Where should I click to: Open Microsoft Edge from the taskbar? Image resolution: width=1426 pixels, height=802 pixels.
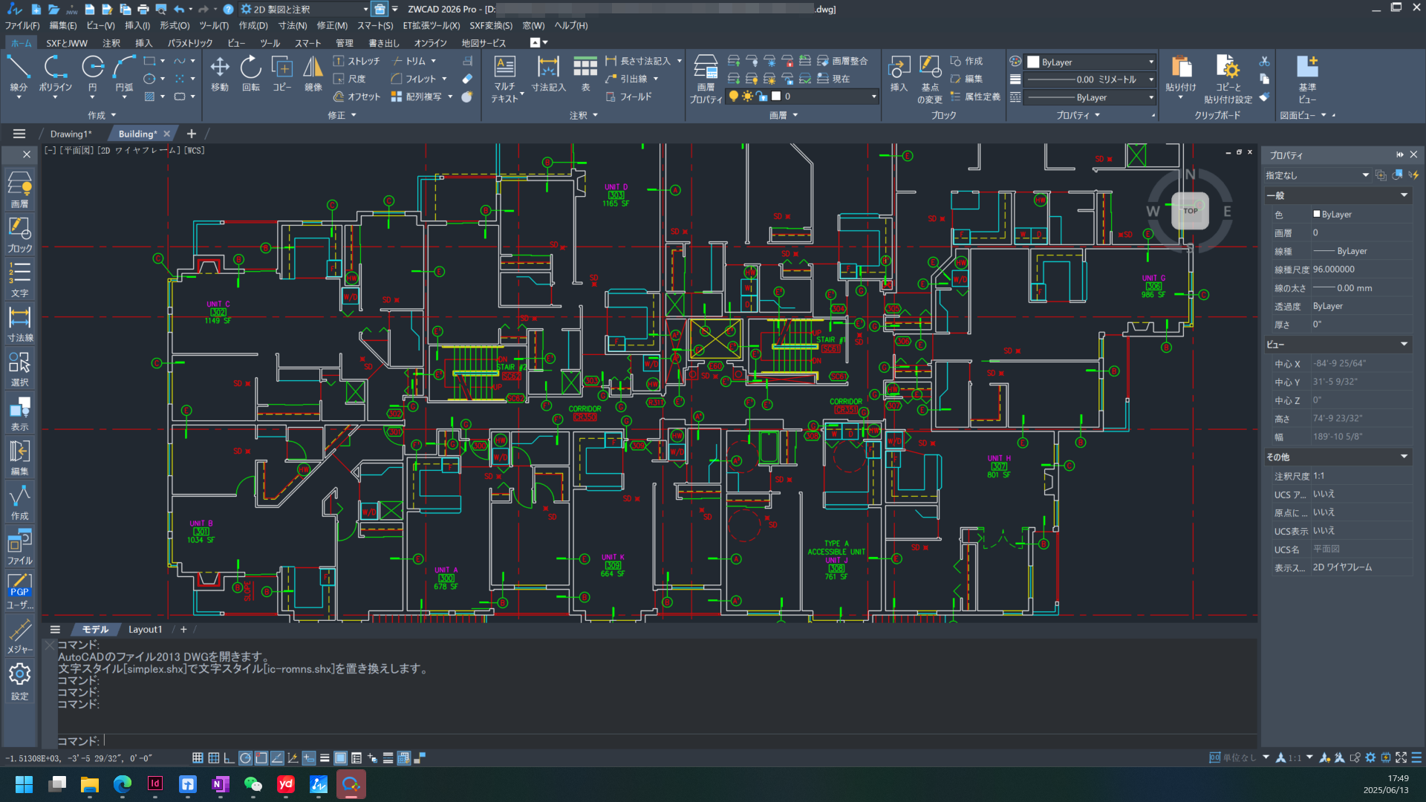pyautogui.click(x=123, y=784)
